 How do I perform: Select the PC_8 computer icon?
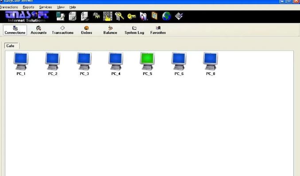tap(210, 64)
